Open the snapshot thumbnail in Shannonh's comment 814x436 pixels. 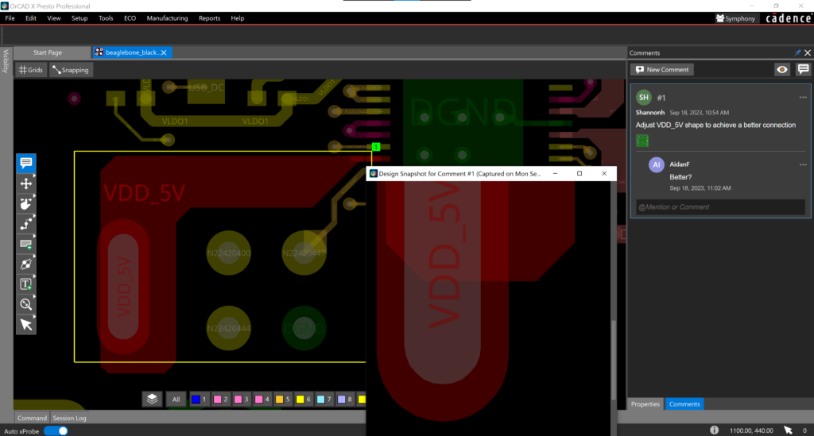pyautogui.click(x=642, y=141)
